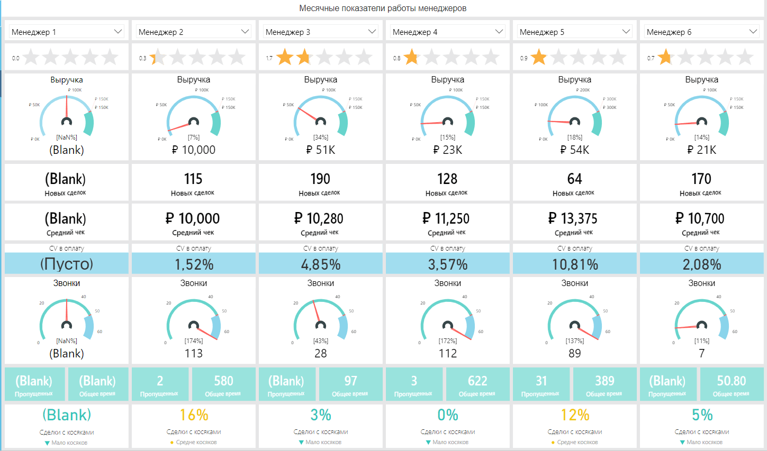The height and width of the screenshot is (451, 767).
Task: Click the CV в оплату 2,08% bar
Action: (x=702, y=263)
